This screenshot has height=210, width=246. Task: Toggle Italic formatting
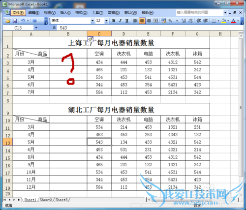click(120, 21)
